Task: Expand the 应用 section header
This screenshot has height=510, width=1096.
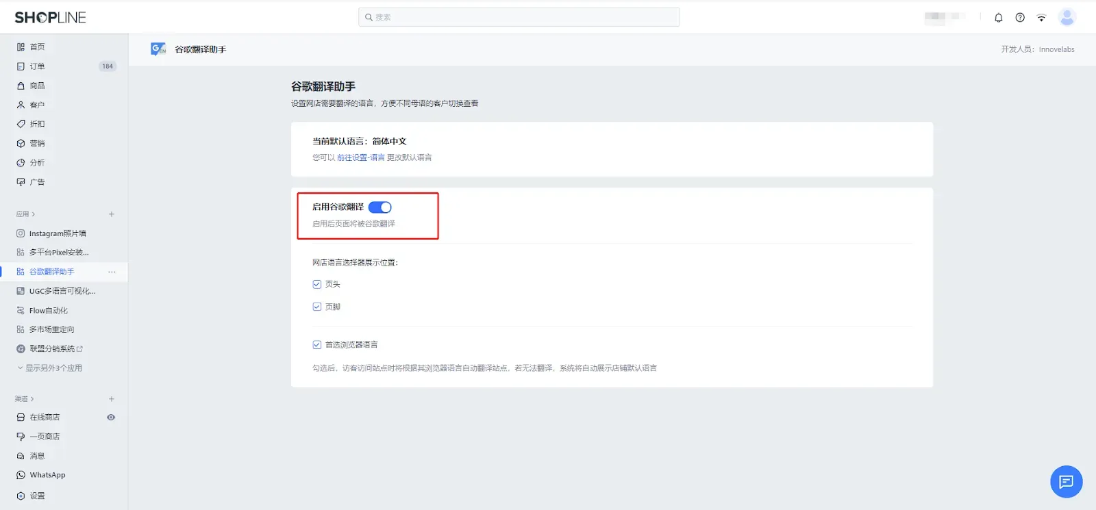Action: click(25, 214)
